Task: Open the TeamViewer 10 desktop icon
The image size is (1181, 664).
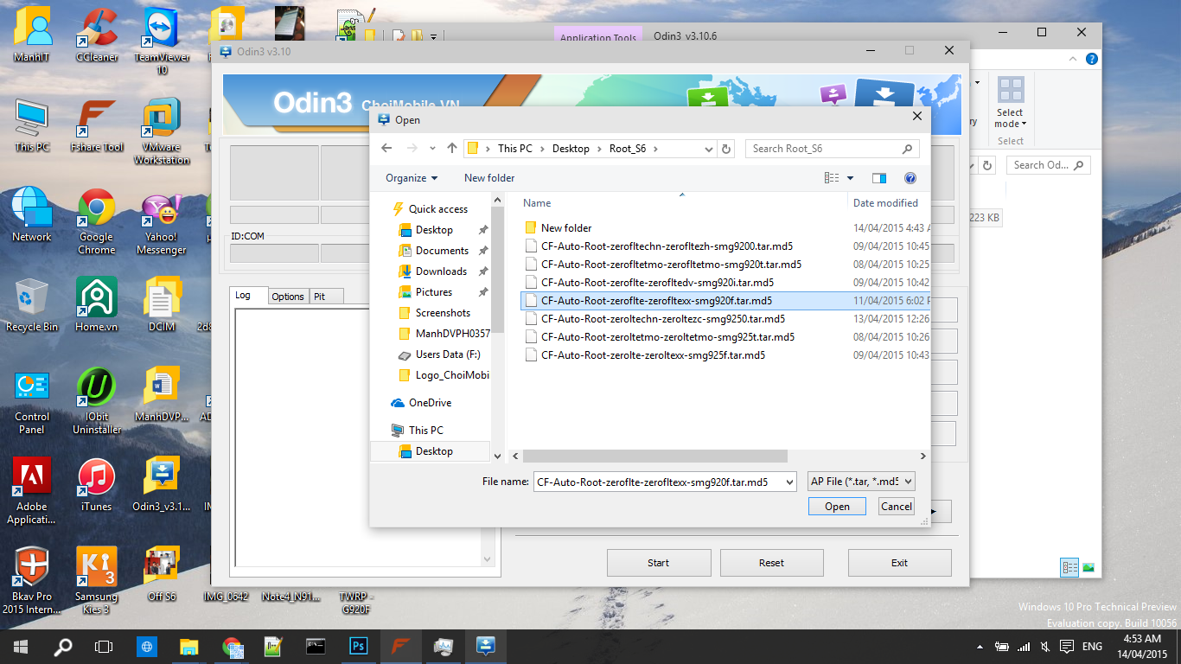Action: [x=162, y=42]
